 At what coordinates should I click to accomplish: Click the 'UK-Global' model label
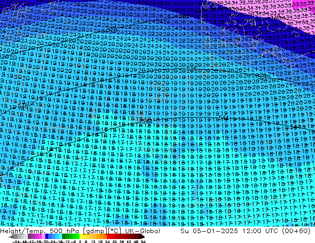143,231
